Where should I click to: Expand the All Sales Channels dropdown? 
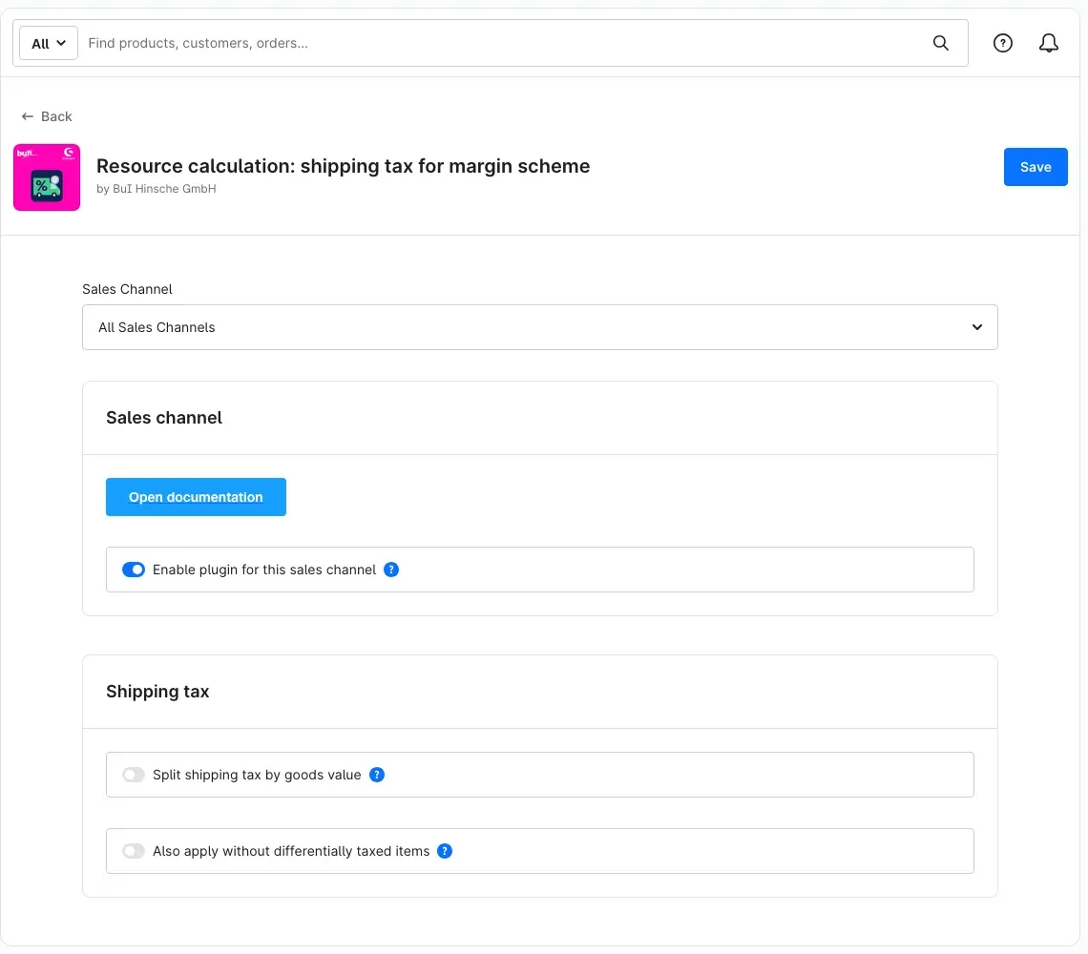click(x=540, y=327)
